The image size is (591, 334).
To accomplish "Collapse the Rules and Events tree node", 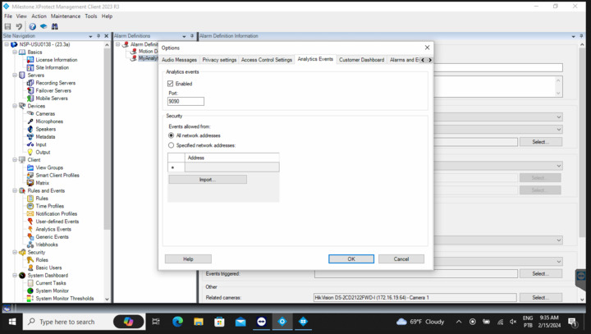I will (x=15, y=190).
